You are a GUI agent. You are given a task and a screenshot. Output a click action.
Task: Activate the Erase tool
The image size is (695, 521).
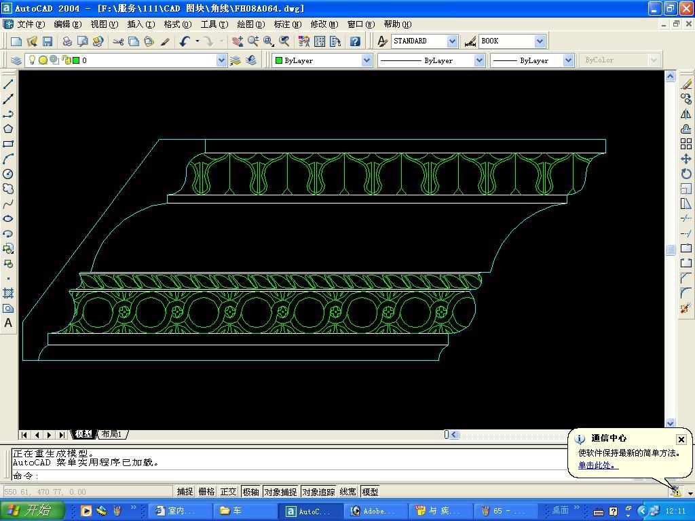[686, 84]
